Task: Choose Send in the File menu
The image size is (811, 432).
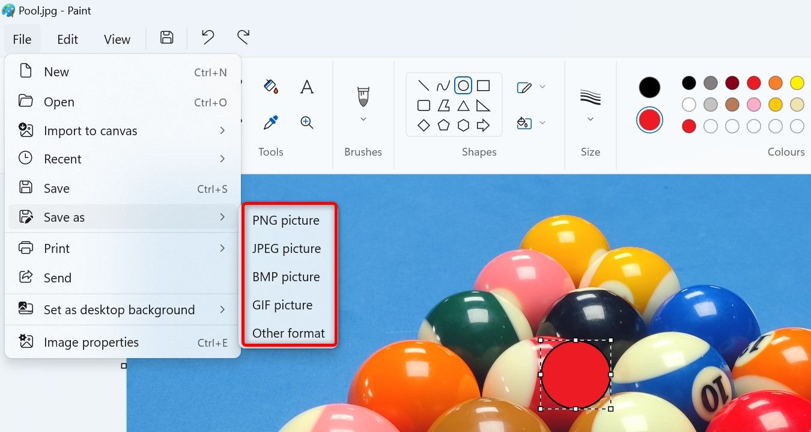Action: (x=123, y=278)
